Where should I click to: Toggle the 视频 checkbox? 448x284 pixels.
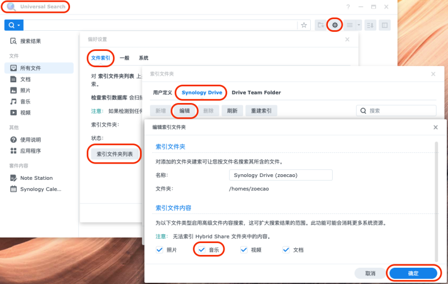244,250
